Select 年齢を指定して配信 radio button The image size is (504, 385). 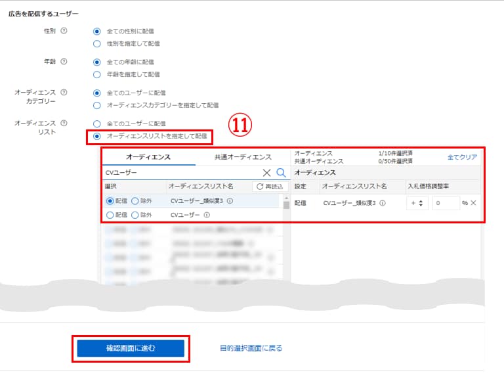[97, 74]
